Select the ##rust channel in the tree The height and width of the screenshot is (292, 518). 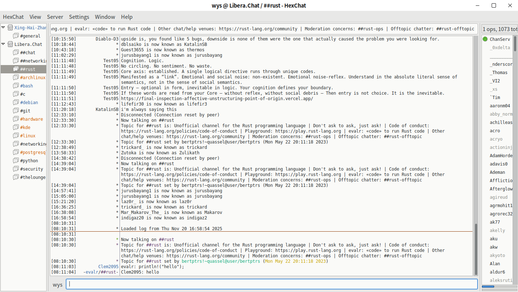pos(23,69)
